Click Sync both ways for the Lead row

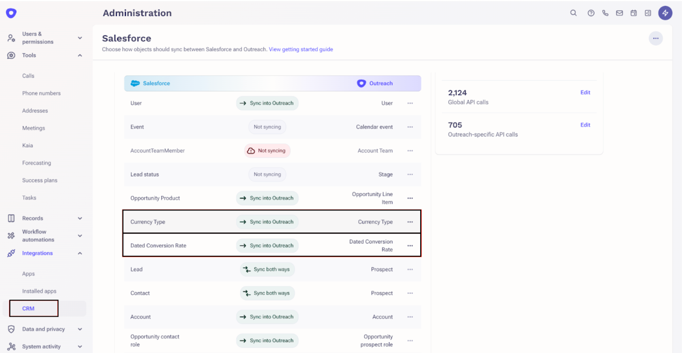coord(267,269)
